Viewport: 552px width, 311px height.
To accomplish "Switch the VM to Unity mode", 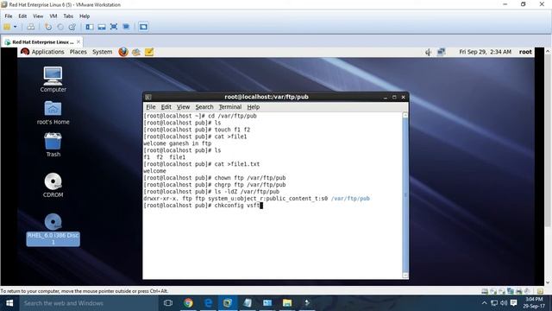I will pos(126,27).
